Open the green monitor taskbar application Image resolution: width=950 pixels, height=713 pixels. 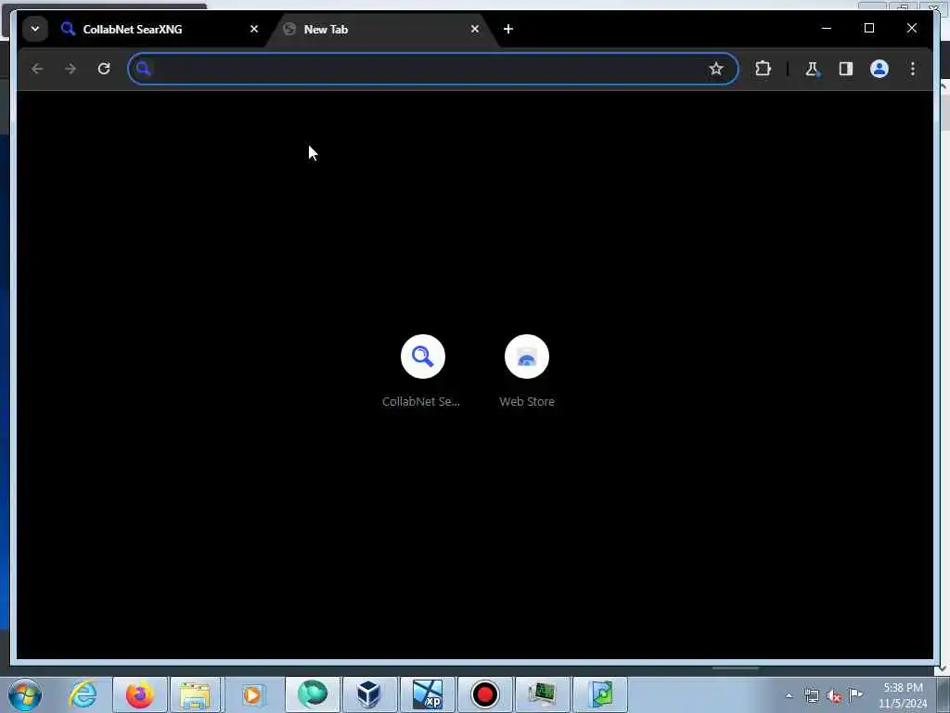542,694
